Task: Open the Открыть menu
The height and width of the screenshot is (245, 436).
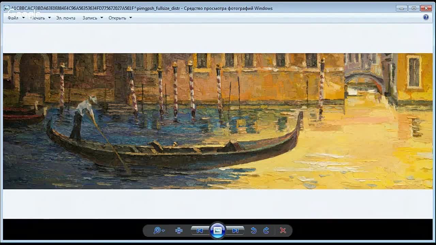Action: (x=117, y=18)
